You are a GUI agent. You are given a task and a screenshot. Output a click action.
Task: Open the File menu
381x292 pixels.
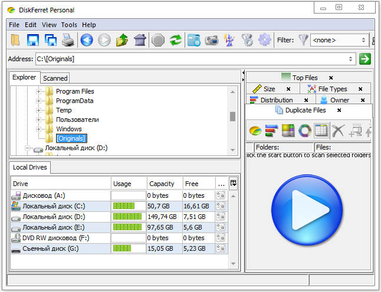click(x=14, y=25)
